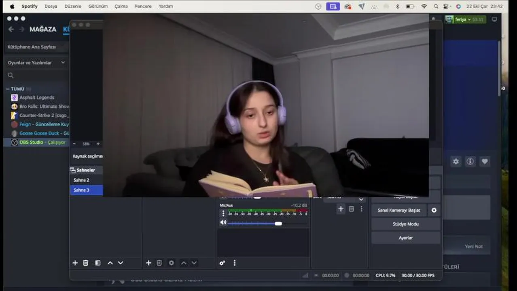Go forward in Steam with right arrow
This screenshot has height=291, width=517.
[22, 29]
